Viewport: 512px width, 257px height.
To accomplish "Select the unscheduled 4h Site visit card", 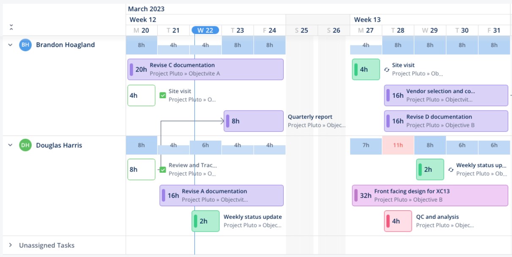I will tap(141, 95).
